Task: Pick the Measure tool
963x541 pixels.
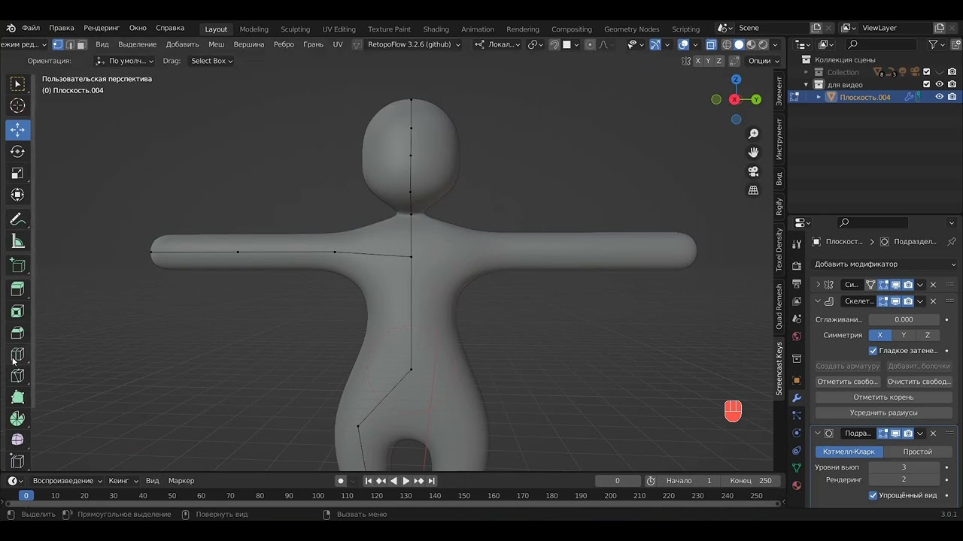Action: (x=17, y=241)
